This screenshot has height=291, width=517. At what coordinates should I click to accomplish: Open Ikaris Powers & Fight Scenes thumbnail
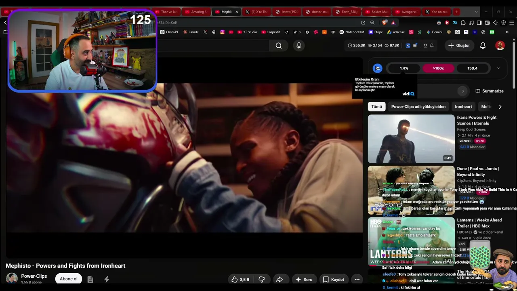[x=411, y=139]
